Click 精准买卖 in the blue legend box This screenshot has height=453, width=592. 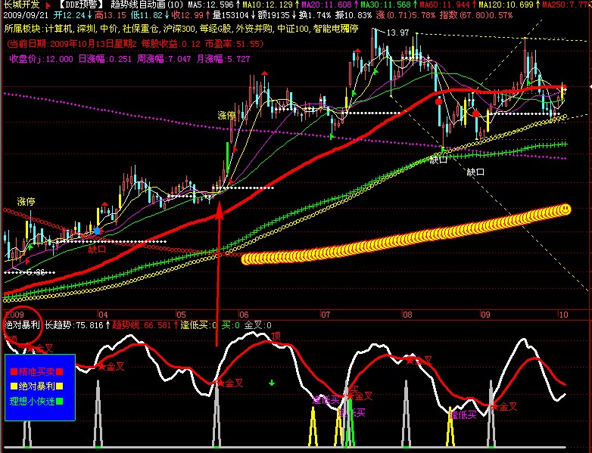pyautogui.click(x=36, y=372)
